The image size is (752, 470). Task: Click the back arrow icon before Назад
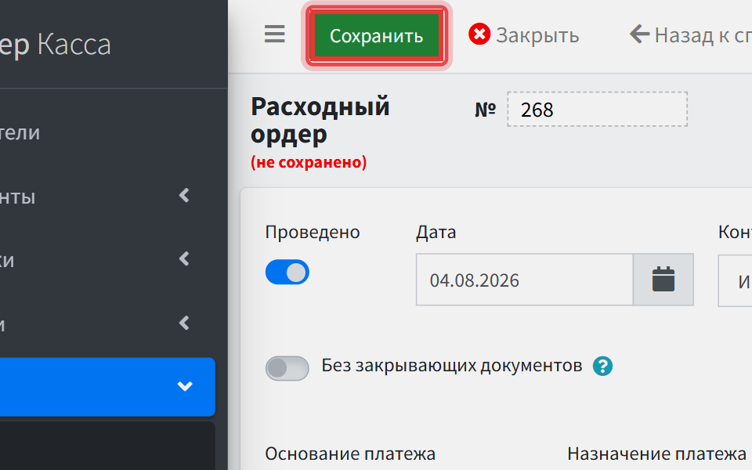639,34
